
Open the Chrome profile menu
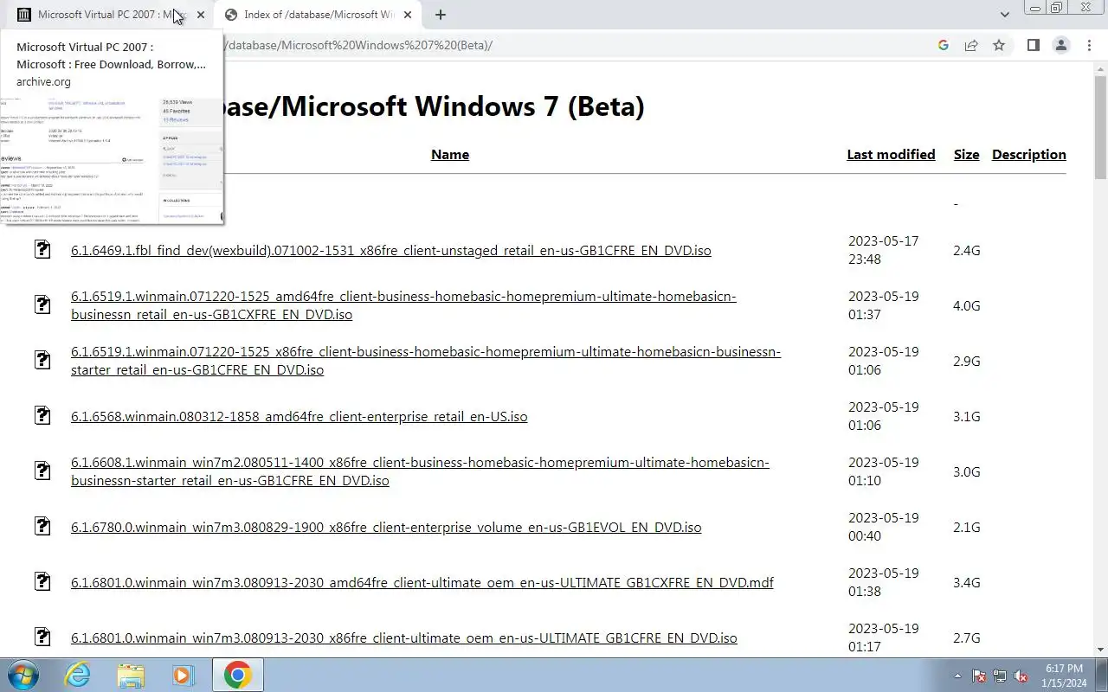[1060, 45]
